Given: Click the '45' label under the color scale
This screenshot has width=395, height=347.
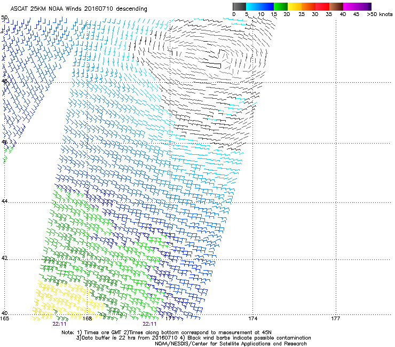Looking at the screenshot, I should point(356,14).
